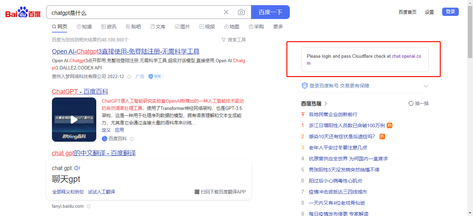
Task: Click the 百度百科 source logo icon
Action: click(105, 139)
